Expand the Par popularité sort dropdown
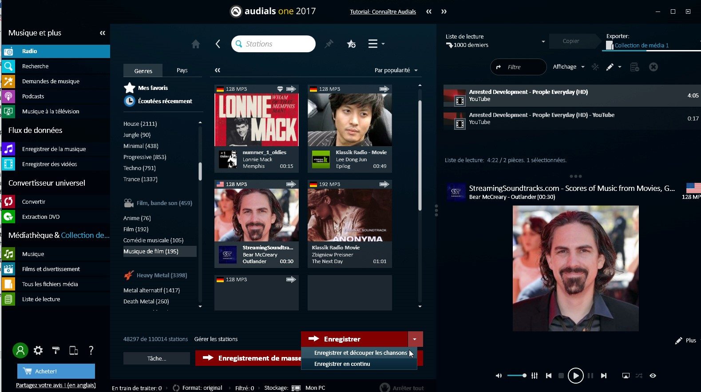Screen dimensions: 701x392 point(396,70)
